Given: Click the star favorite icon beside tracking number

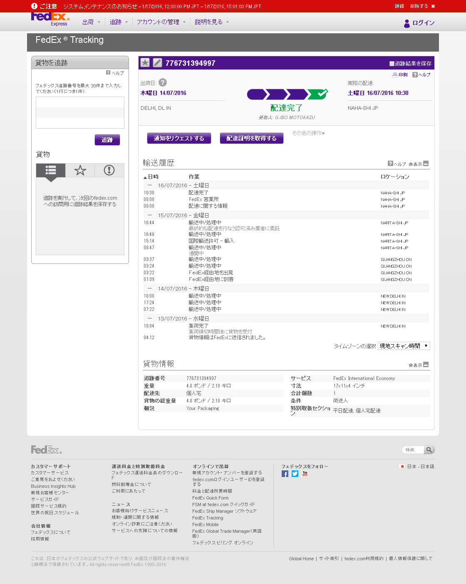Looking at the screenshot, I should [x=145, y=62].
